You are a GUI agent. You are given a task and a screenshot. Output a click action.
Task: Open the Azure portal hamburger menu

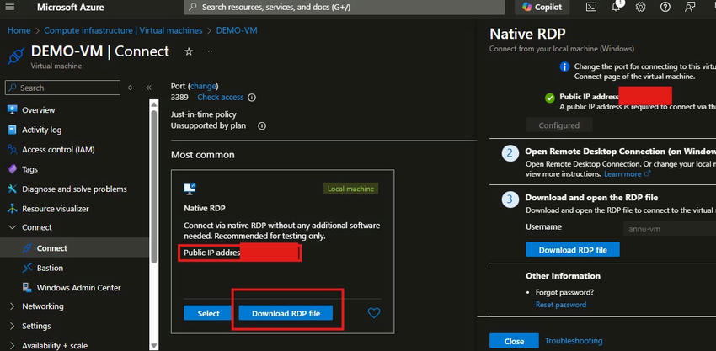(10, 7)
